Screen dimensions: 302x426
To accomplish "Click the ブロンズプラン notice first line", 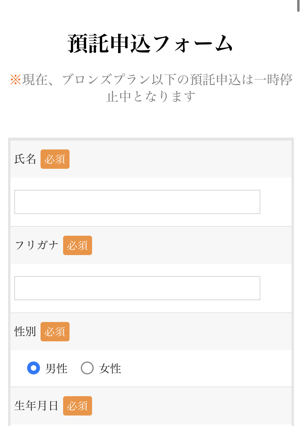I will pos(151,80).
